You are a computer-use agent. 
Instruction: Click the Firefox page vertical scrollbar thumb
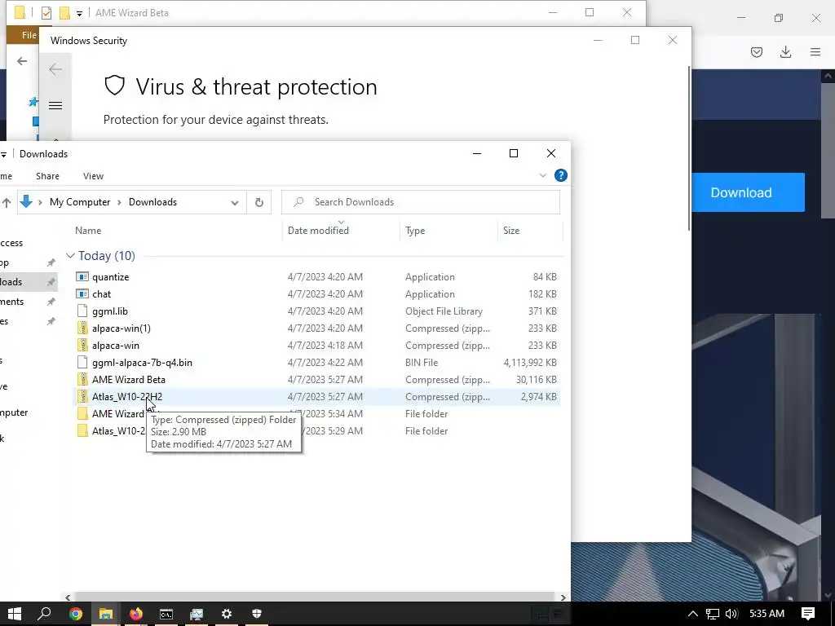click(828, 150)
